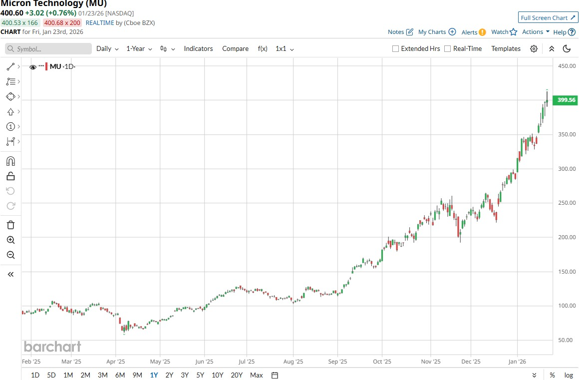Open the f(x) expressions menu
The width and height of the screenshot is (579, 380).
263,49
